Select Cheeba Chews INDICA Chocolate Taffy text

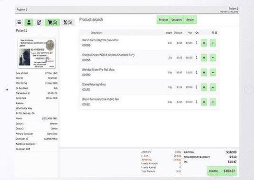(108, 55)
